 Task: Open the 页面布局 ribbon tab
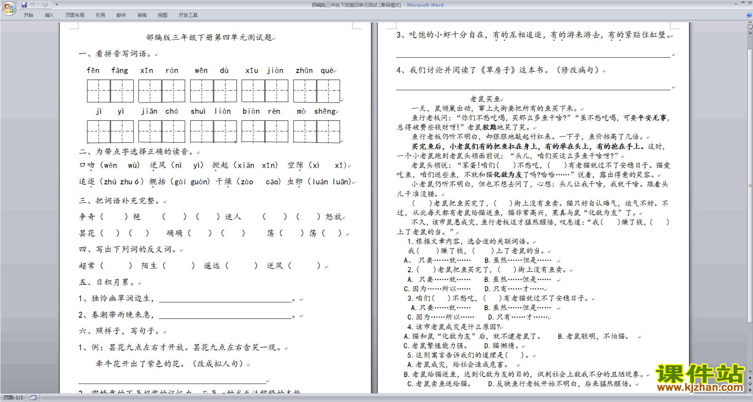[75, 15]
